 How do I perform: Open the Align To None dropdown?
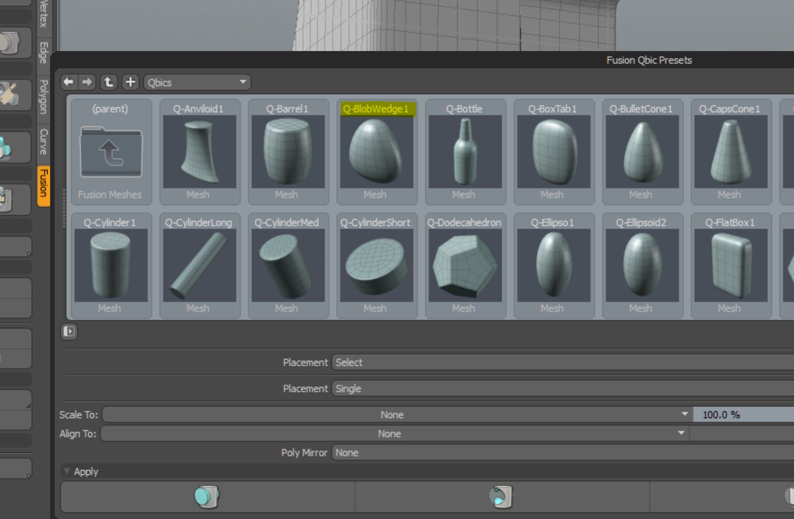tap(395, 433)
